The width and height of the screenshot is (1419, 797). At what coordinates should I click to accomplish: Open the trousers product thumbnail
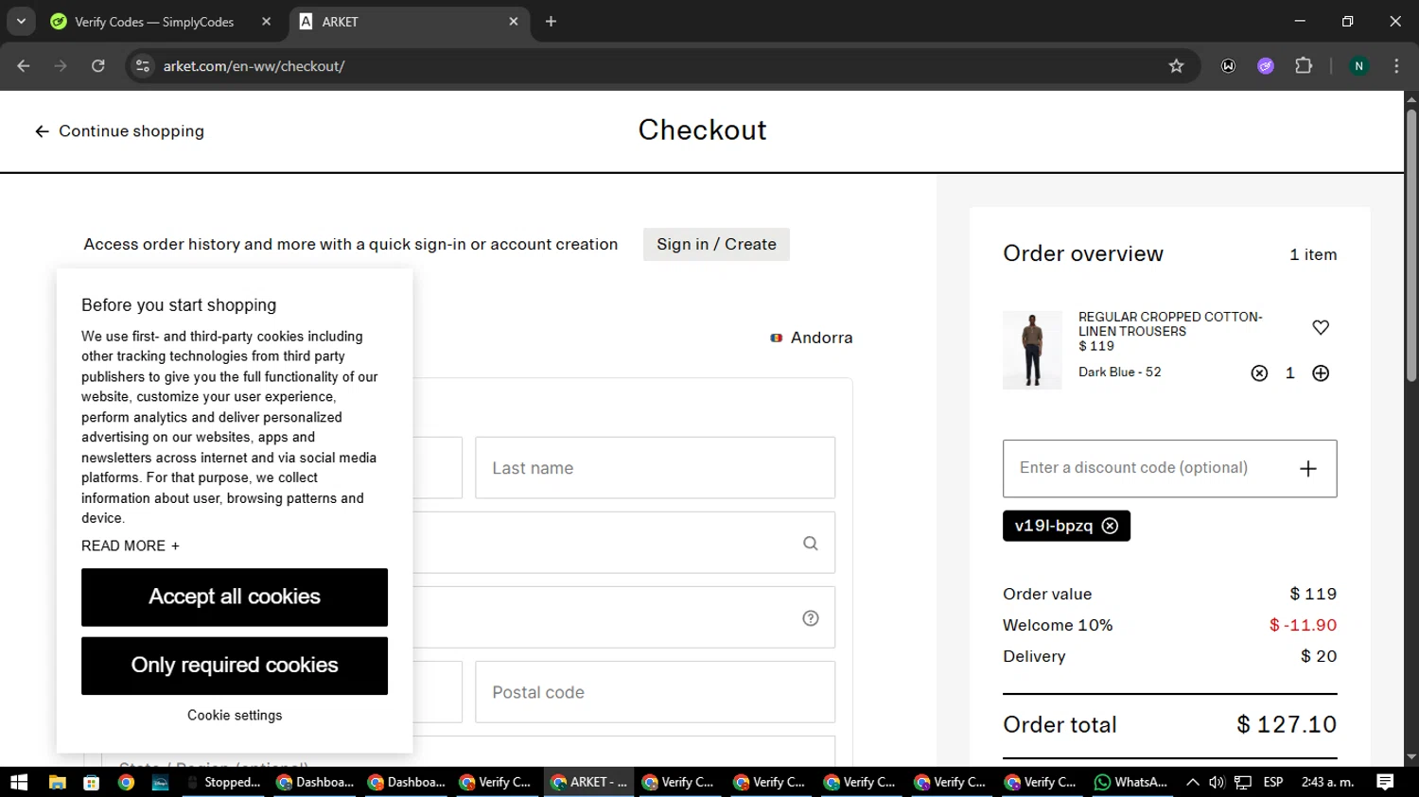(1032, 350)
